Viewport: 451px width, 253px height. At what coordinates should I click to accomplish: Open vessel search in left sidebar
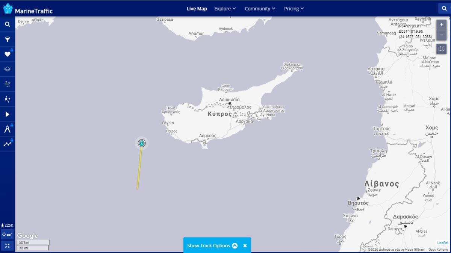pyautogui.click(x=7, y=24)
